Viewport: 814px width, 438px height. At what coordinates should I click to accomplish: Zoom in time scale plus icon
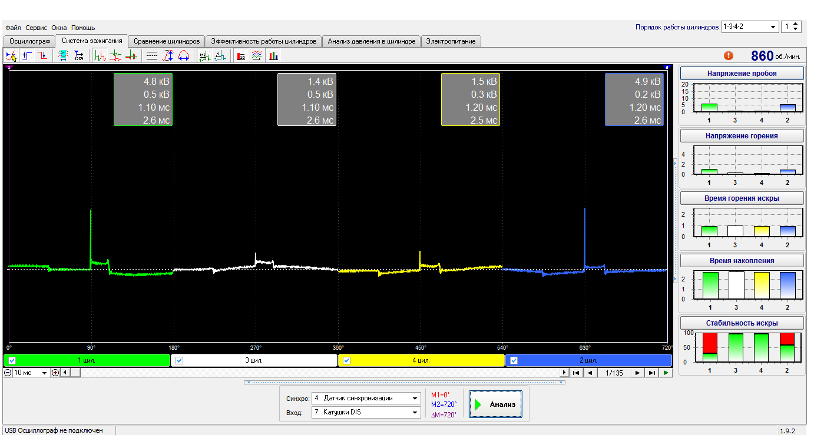click(x=55, y=373)
